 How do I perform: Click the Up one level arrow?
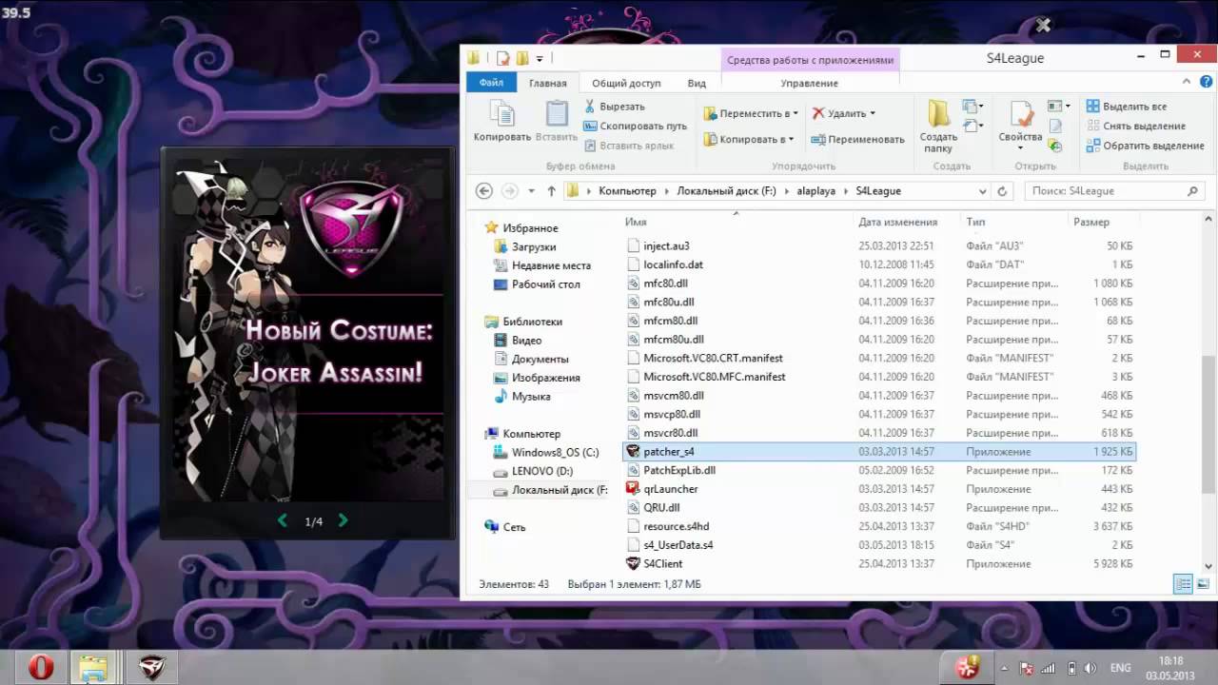coord(551,191)
